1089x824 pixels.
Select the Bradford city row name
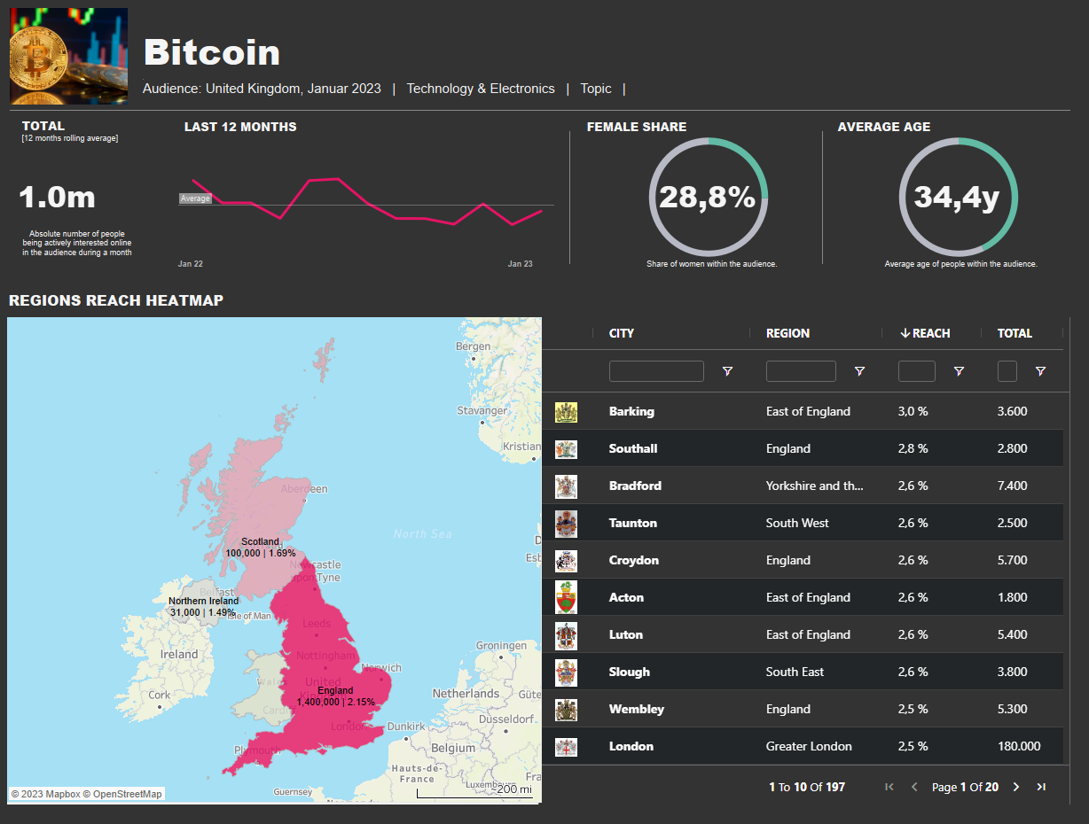(635, 486)
